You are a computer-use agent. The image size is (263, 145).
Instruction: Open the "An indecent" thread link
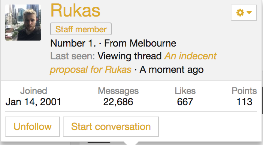(190, 56)
